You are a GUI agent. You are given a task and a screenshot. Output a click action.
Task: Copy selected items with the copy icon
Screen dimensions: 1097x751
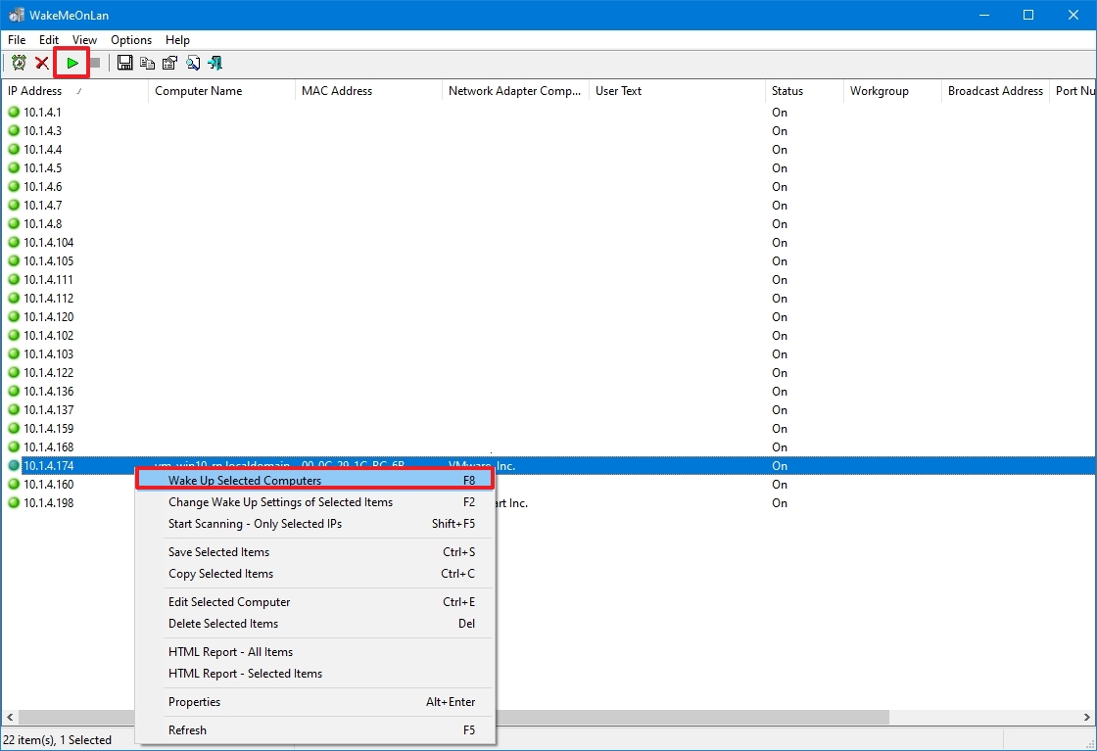pos(147,62)
